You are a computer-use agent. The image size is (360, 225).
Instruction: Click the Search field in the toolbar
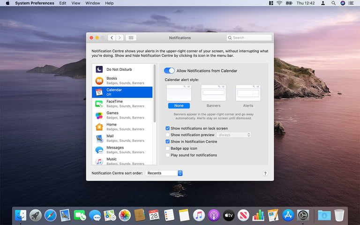click(x=249, y=37)
